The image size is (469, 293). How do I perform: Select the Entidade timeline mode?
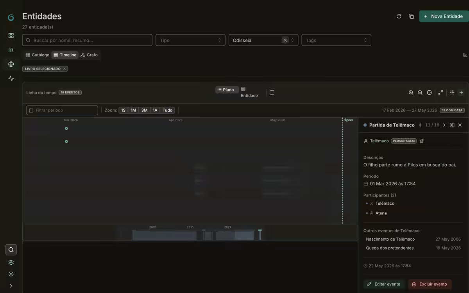(x=249, y=93)
